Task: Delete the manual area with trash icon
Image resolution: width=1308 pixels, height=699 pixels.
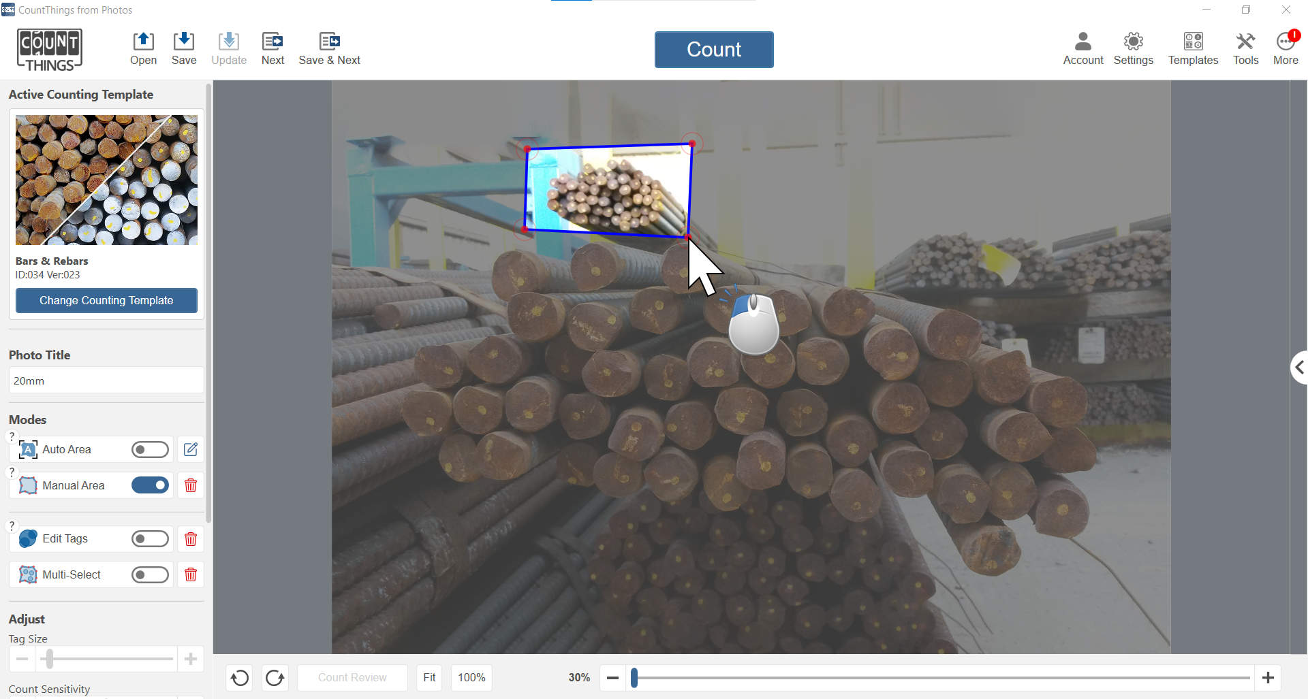Action: pyautogui.click(x=191, y=485)
